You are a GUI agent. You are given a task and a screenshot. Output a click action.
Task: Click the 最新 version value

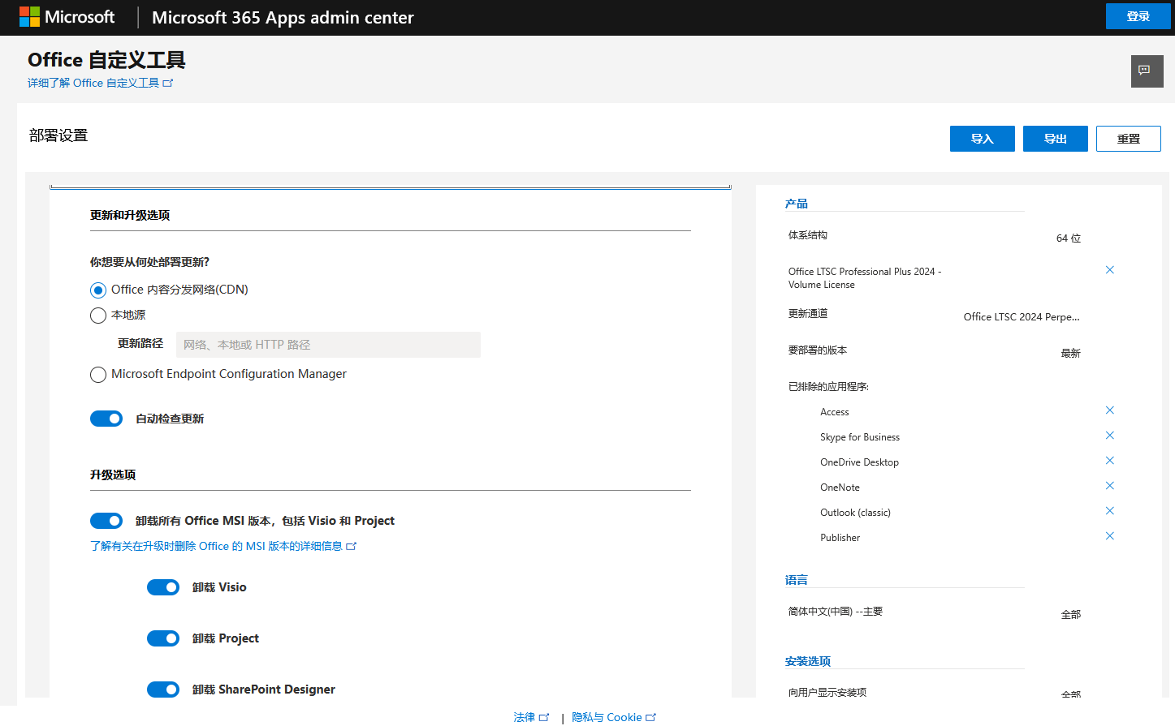(x=1071, y=354)
